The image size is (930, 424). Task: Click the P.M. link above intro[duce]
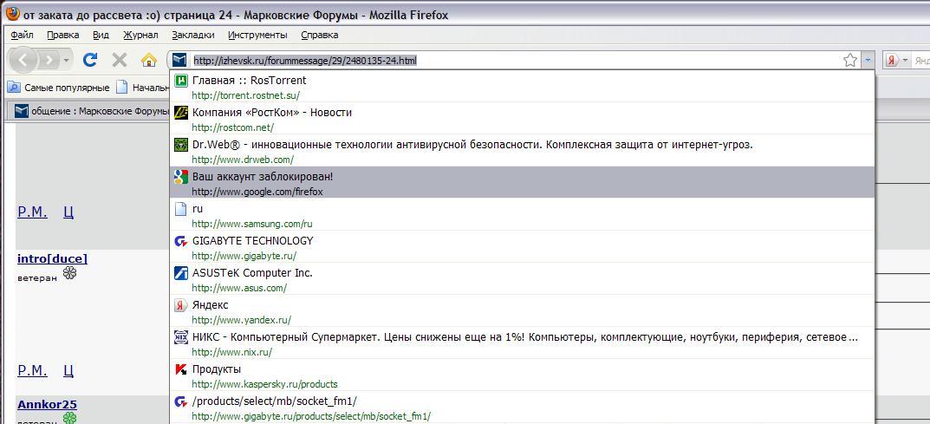point(33,212)
